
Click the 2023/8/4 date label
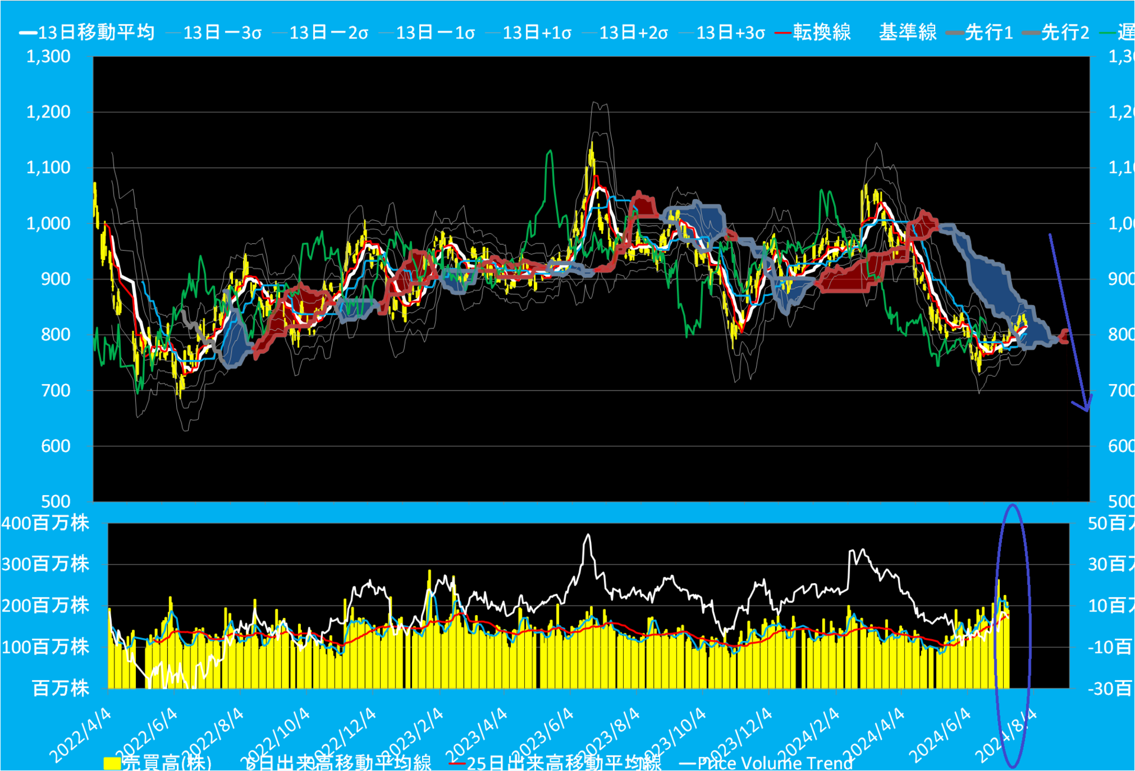click(608, 736)
